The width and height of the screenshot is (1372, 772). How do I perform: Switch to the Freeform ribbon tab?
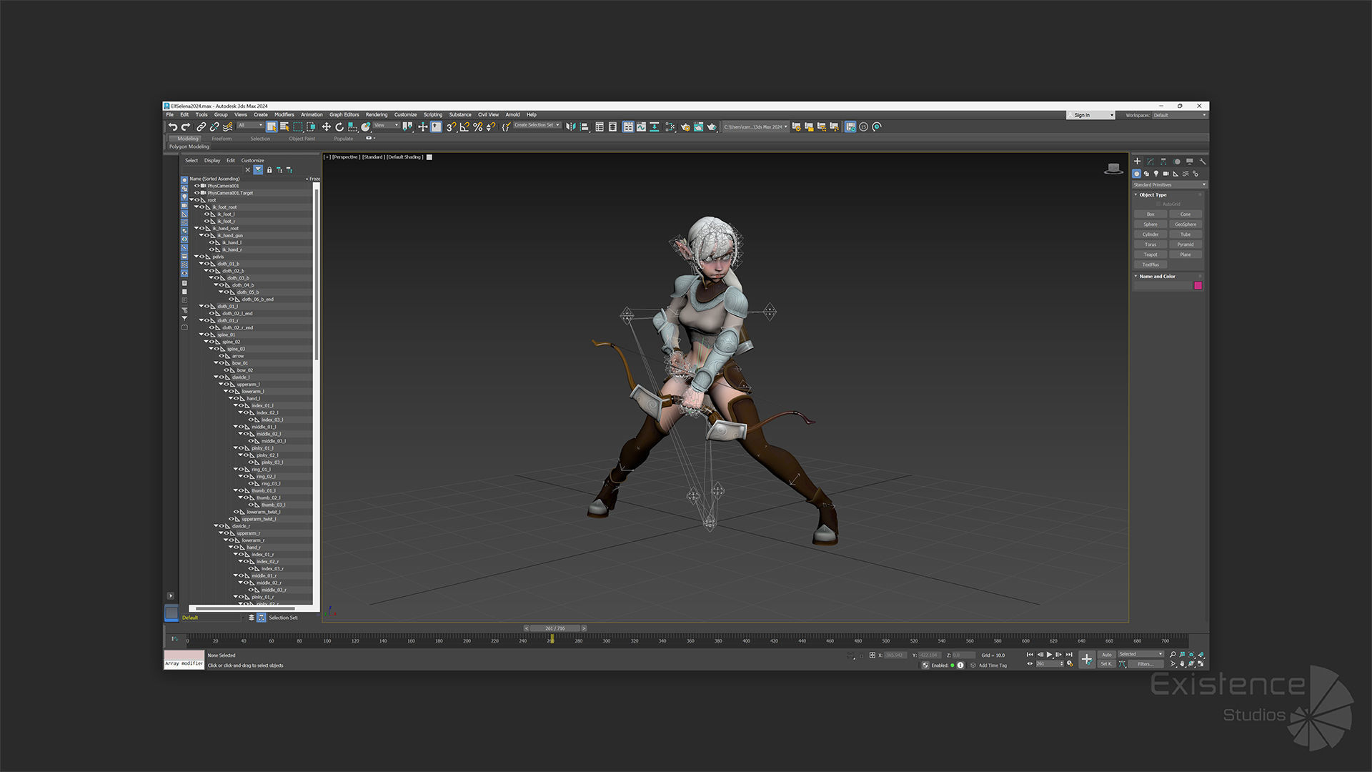(x=222, y=139)
